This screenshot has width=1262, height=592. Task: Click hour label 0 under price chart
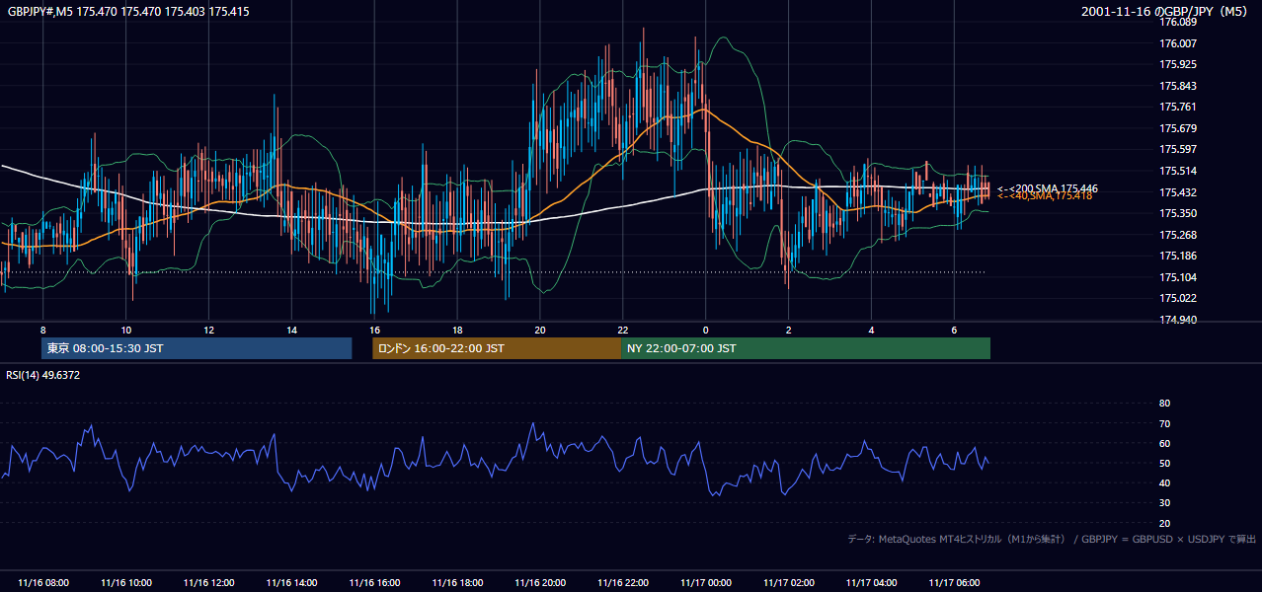706,330
